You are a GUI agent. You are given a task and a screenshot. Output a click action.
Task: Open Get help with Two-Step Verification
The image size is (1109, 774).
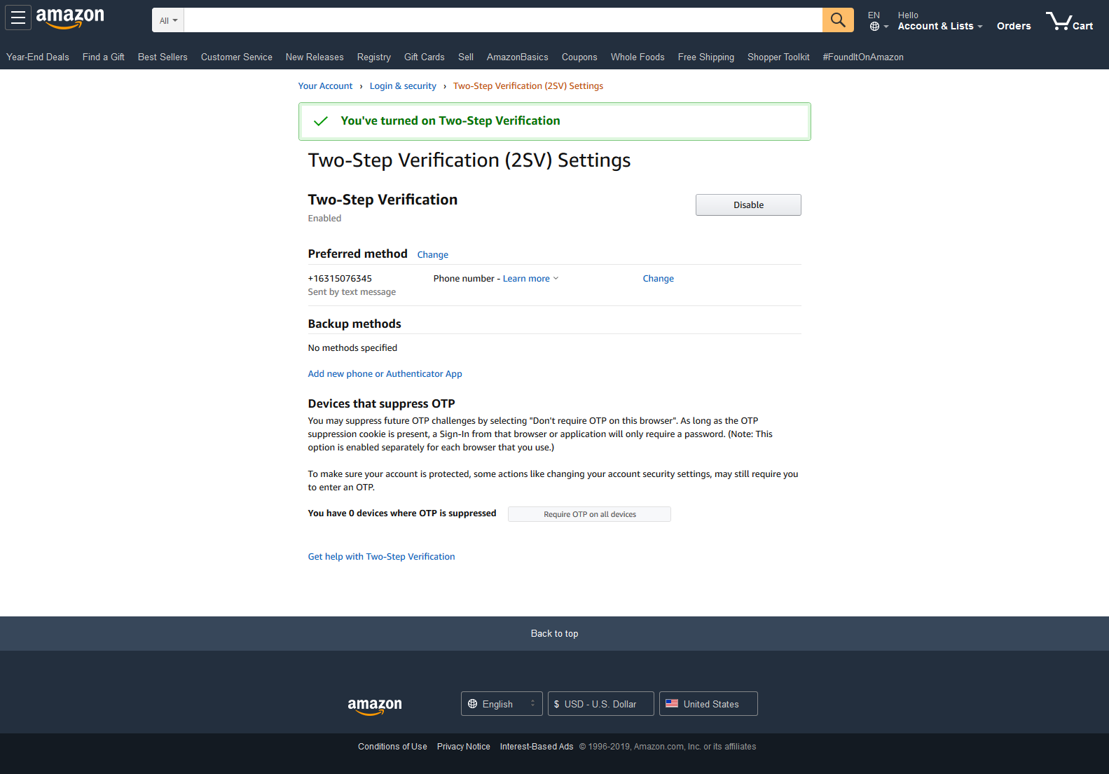point(382,557)
